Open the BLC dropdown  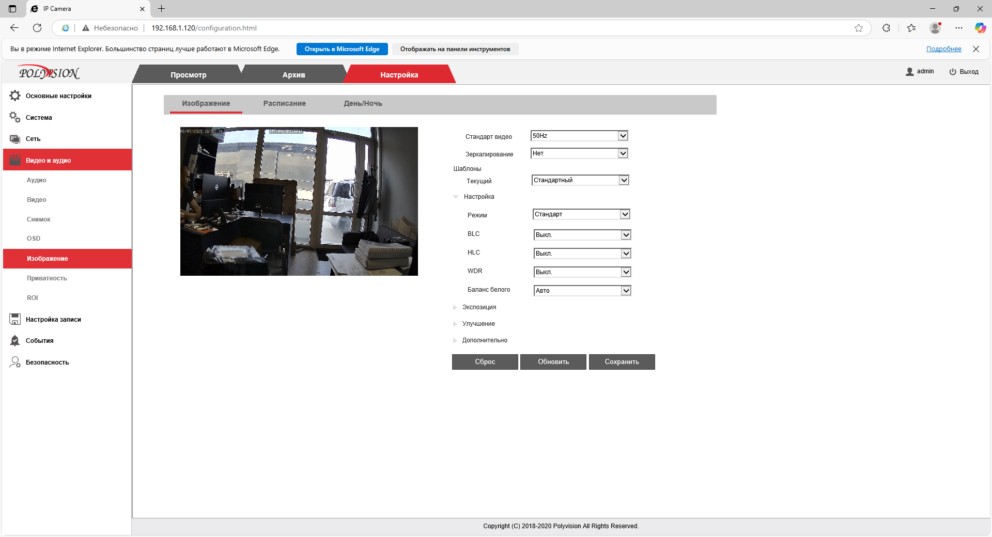tap(582, 235)
